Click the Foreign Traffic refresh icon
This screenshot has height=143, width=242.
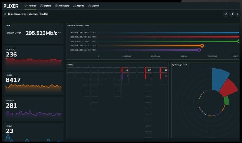pyautogui.click(x=173, y=65)
